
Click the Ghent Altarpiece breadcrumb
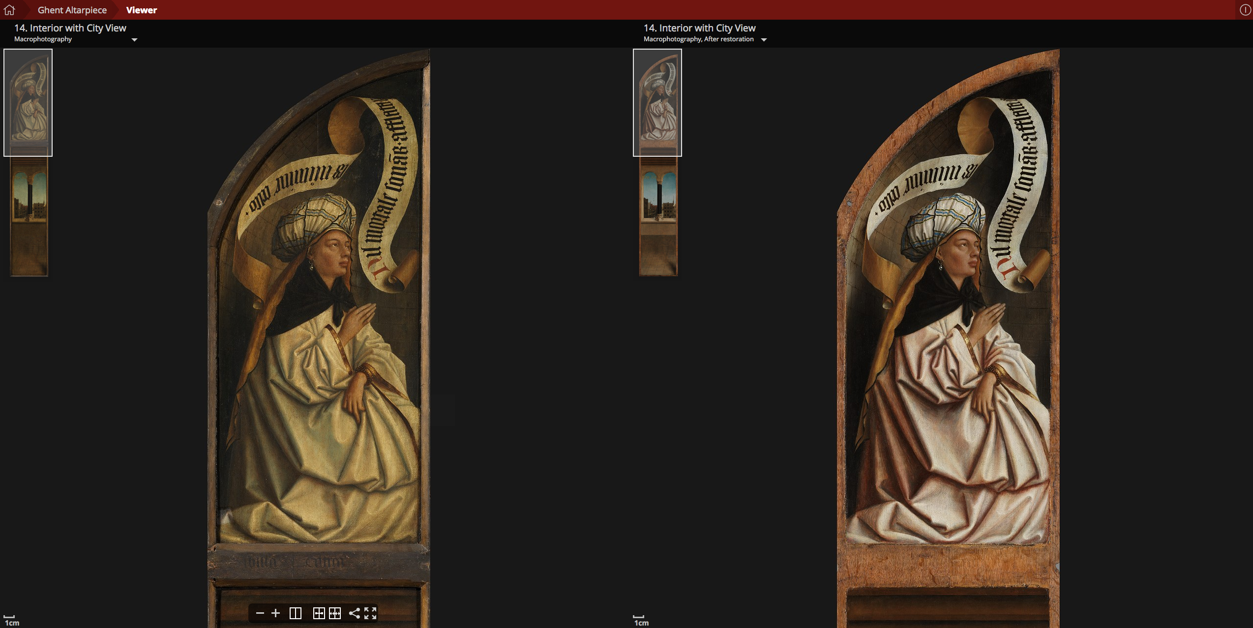click(72, 10)
